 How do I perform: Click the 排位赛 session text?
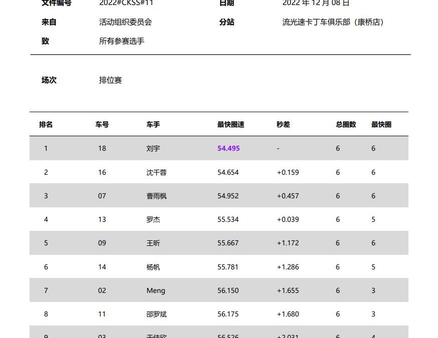click(x=111, y=80)
